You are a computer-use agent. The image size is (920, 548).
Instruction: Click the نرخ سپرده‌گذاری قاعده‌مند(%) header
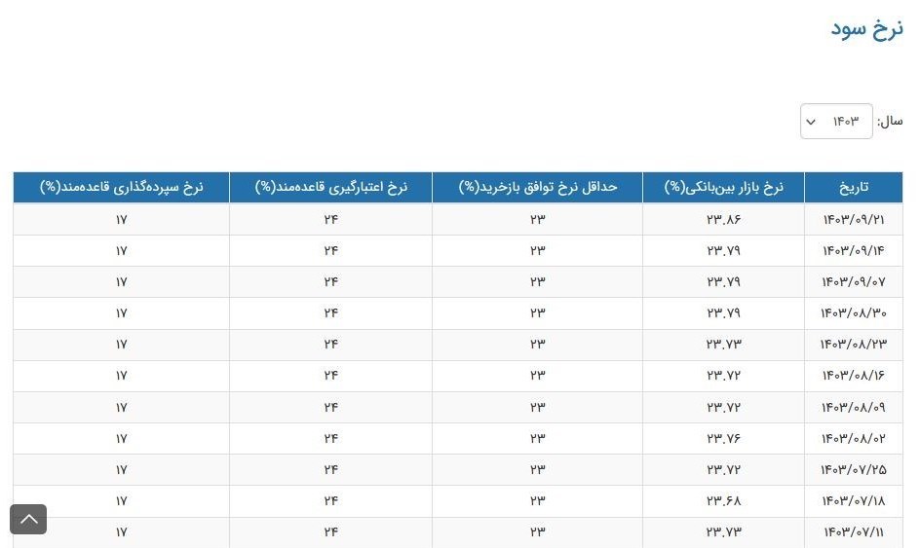[122, 187]
